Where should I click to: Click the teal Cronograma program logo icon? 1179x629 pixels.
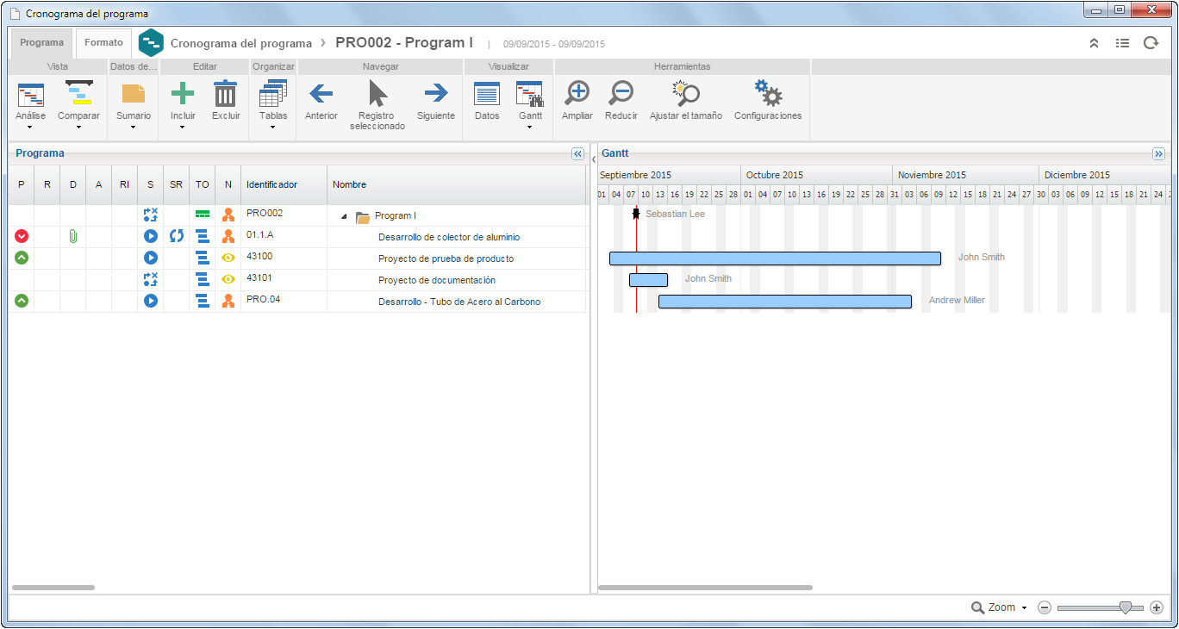[151, 43]
